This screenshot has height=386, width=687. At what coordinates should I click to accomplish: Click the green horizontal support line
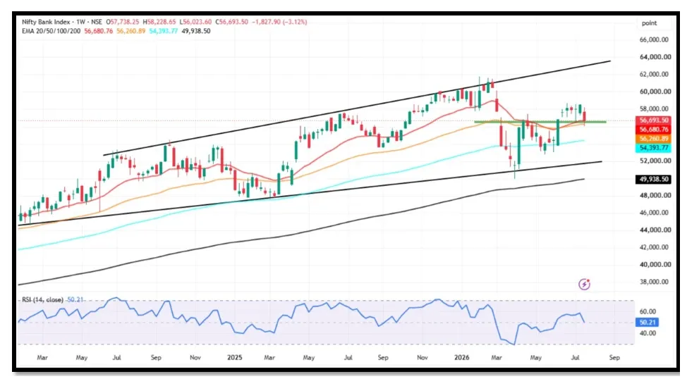(540, 122)
